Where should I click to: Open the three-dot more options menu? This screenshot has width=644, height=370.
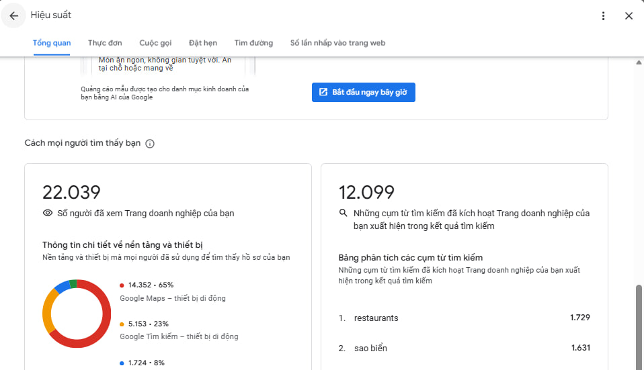603,15
